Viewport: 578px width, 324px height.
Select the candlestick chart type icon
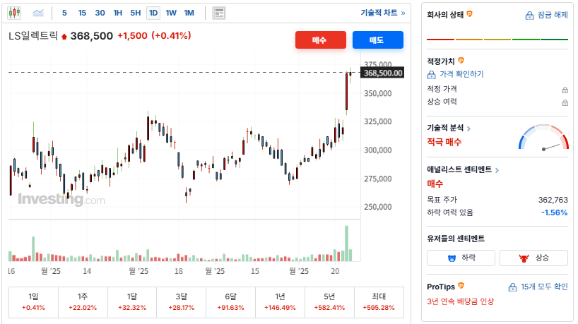15,13
